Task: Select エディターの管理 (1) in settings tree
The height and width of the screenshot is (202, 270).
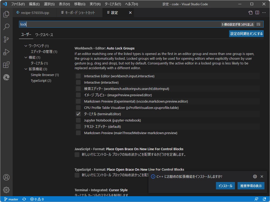Action: pyautogui.click(x=44, y=52)
